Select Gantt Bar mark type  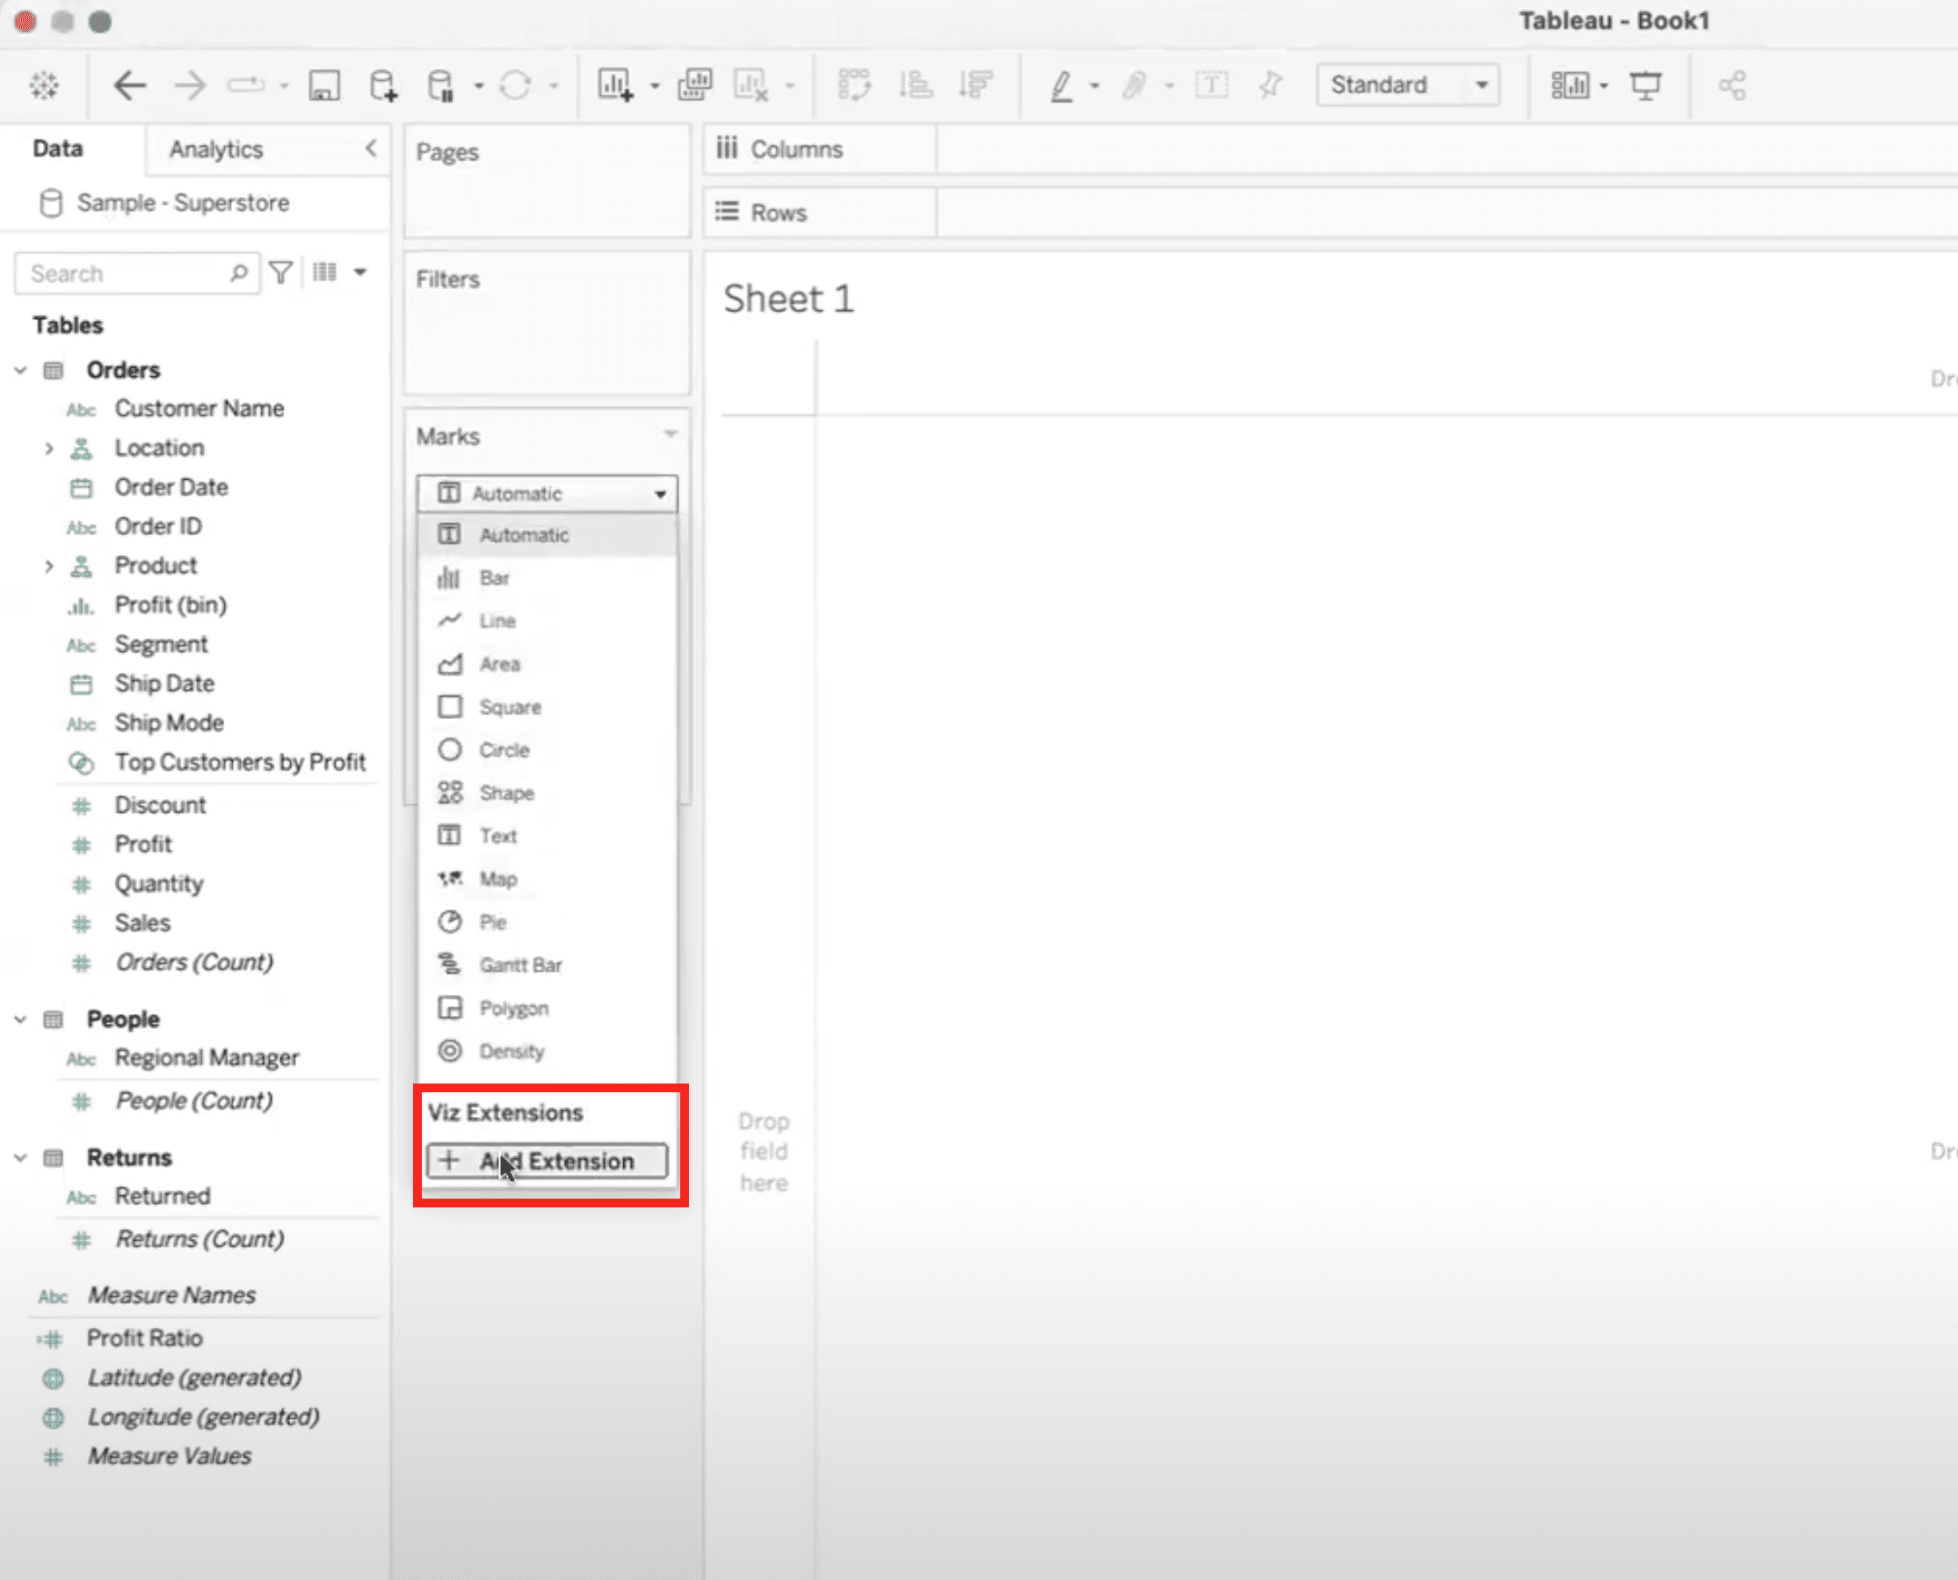coord(548,965)
